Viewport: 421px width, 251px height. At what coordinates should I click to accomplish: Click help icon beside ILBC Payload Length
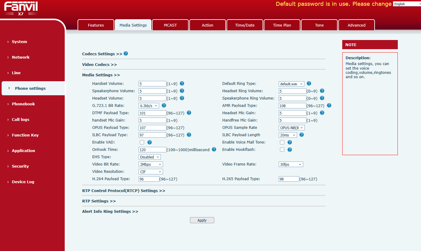[301, 135]
